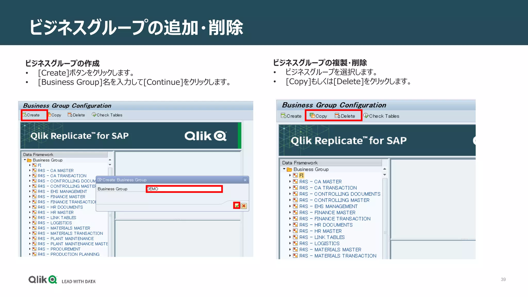528x297 pixels.
Task: Select R4S - EHS MANAGEMENT in right tree
Action: point(328,206)
